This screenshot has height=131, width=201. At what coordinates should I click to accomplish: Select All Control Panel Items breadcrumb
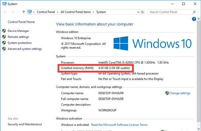pos(75,12)
